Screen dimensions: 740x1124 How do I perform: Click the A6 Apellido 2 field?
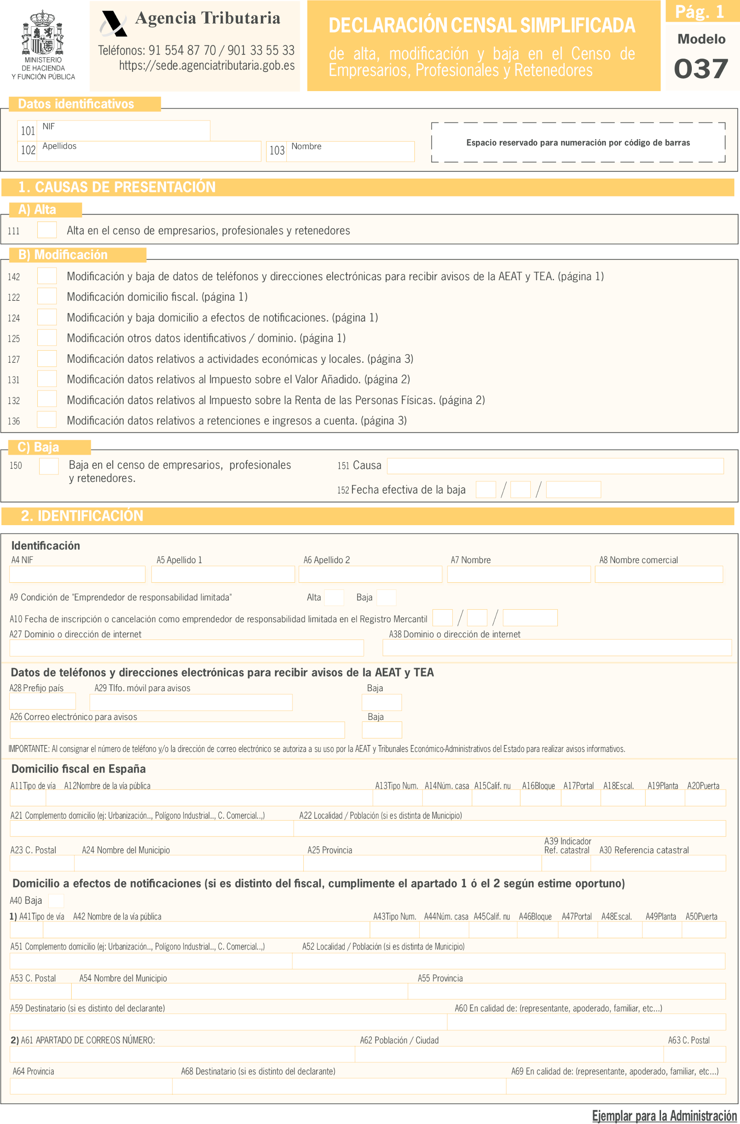pyautogui.click(x=371, y=574)
